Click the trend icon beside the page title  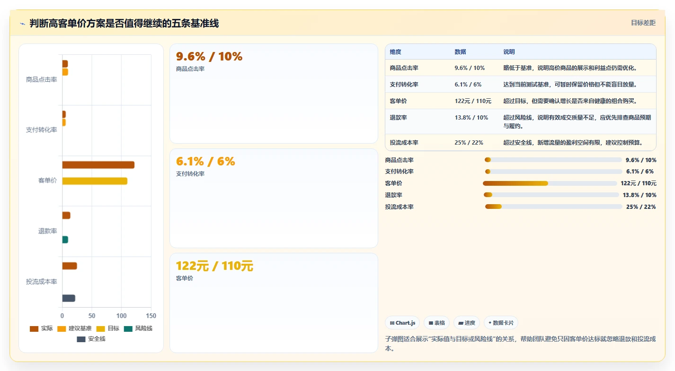click(x=23, y=24)
